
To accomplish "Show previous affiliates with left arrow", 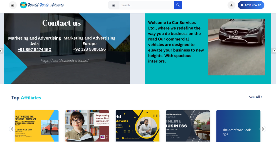I will click(x=12, y=129).
